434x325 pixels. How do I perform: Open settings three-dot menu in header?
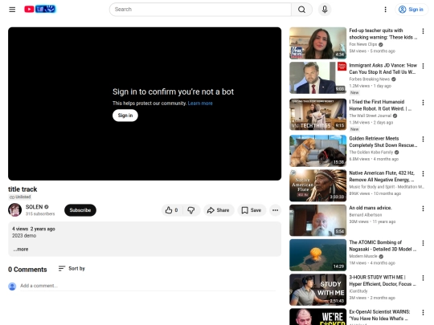click(x=385, y=10)
